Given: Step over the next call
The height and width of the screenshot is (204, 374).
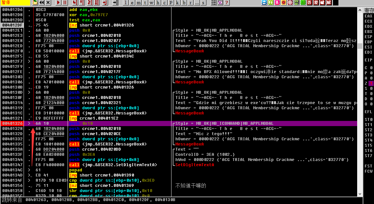Looking at the screenshot, I should (x=82, y=3).
